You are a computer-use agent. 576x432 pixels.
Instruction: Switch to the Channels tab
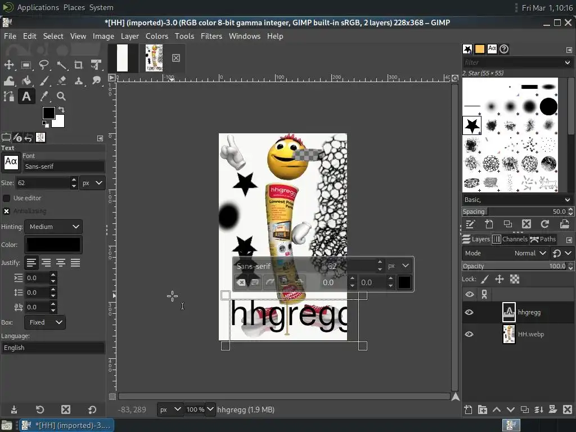point(510,239)
